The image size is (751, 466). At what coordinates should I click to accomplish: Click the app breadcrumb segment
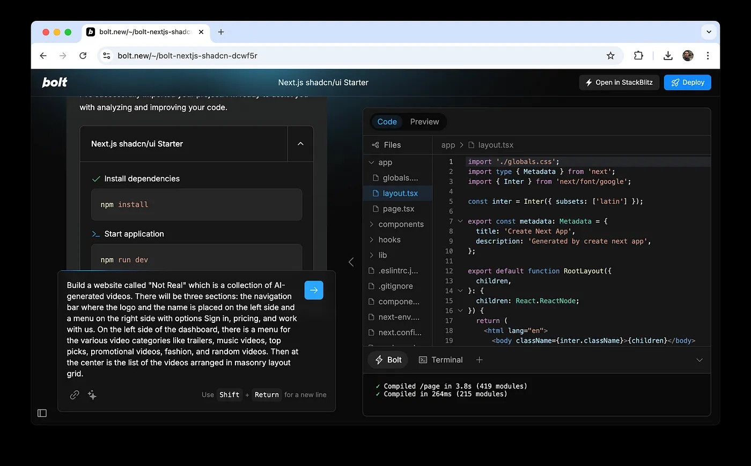(x=448, y=145)
